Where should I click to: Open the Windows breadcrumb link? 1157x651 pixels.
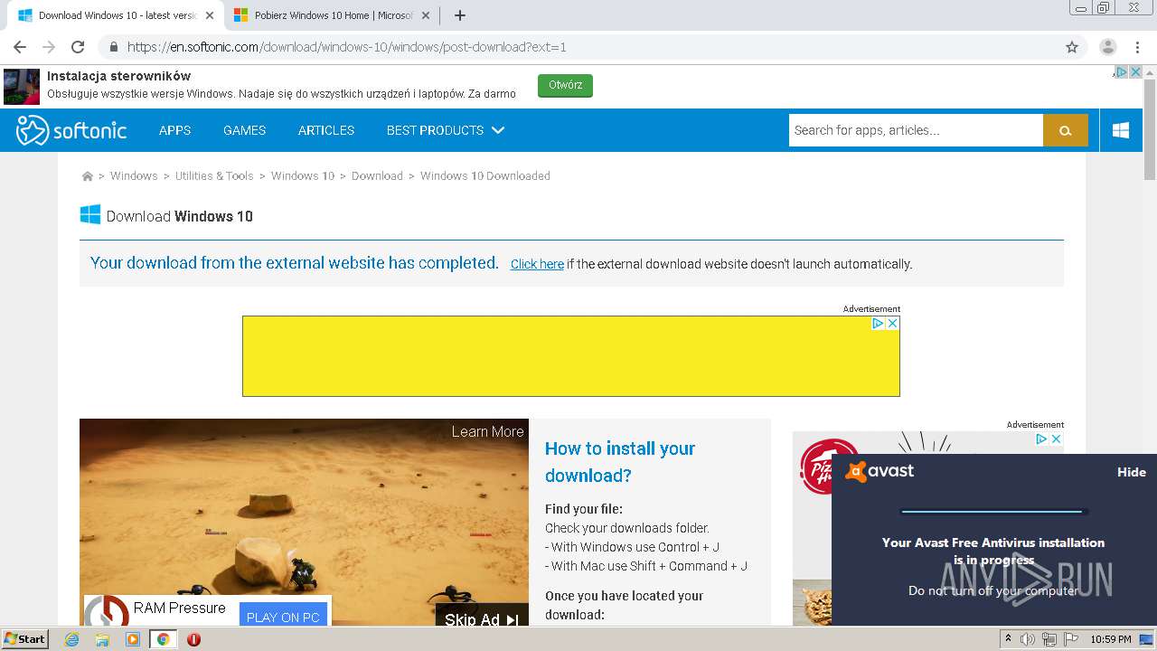pos(134,176)
